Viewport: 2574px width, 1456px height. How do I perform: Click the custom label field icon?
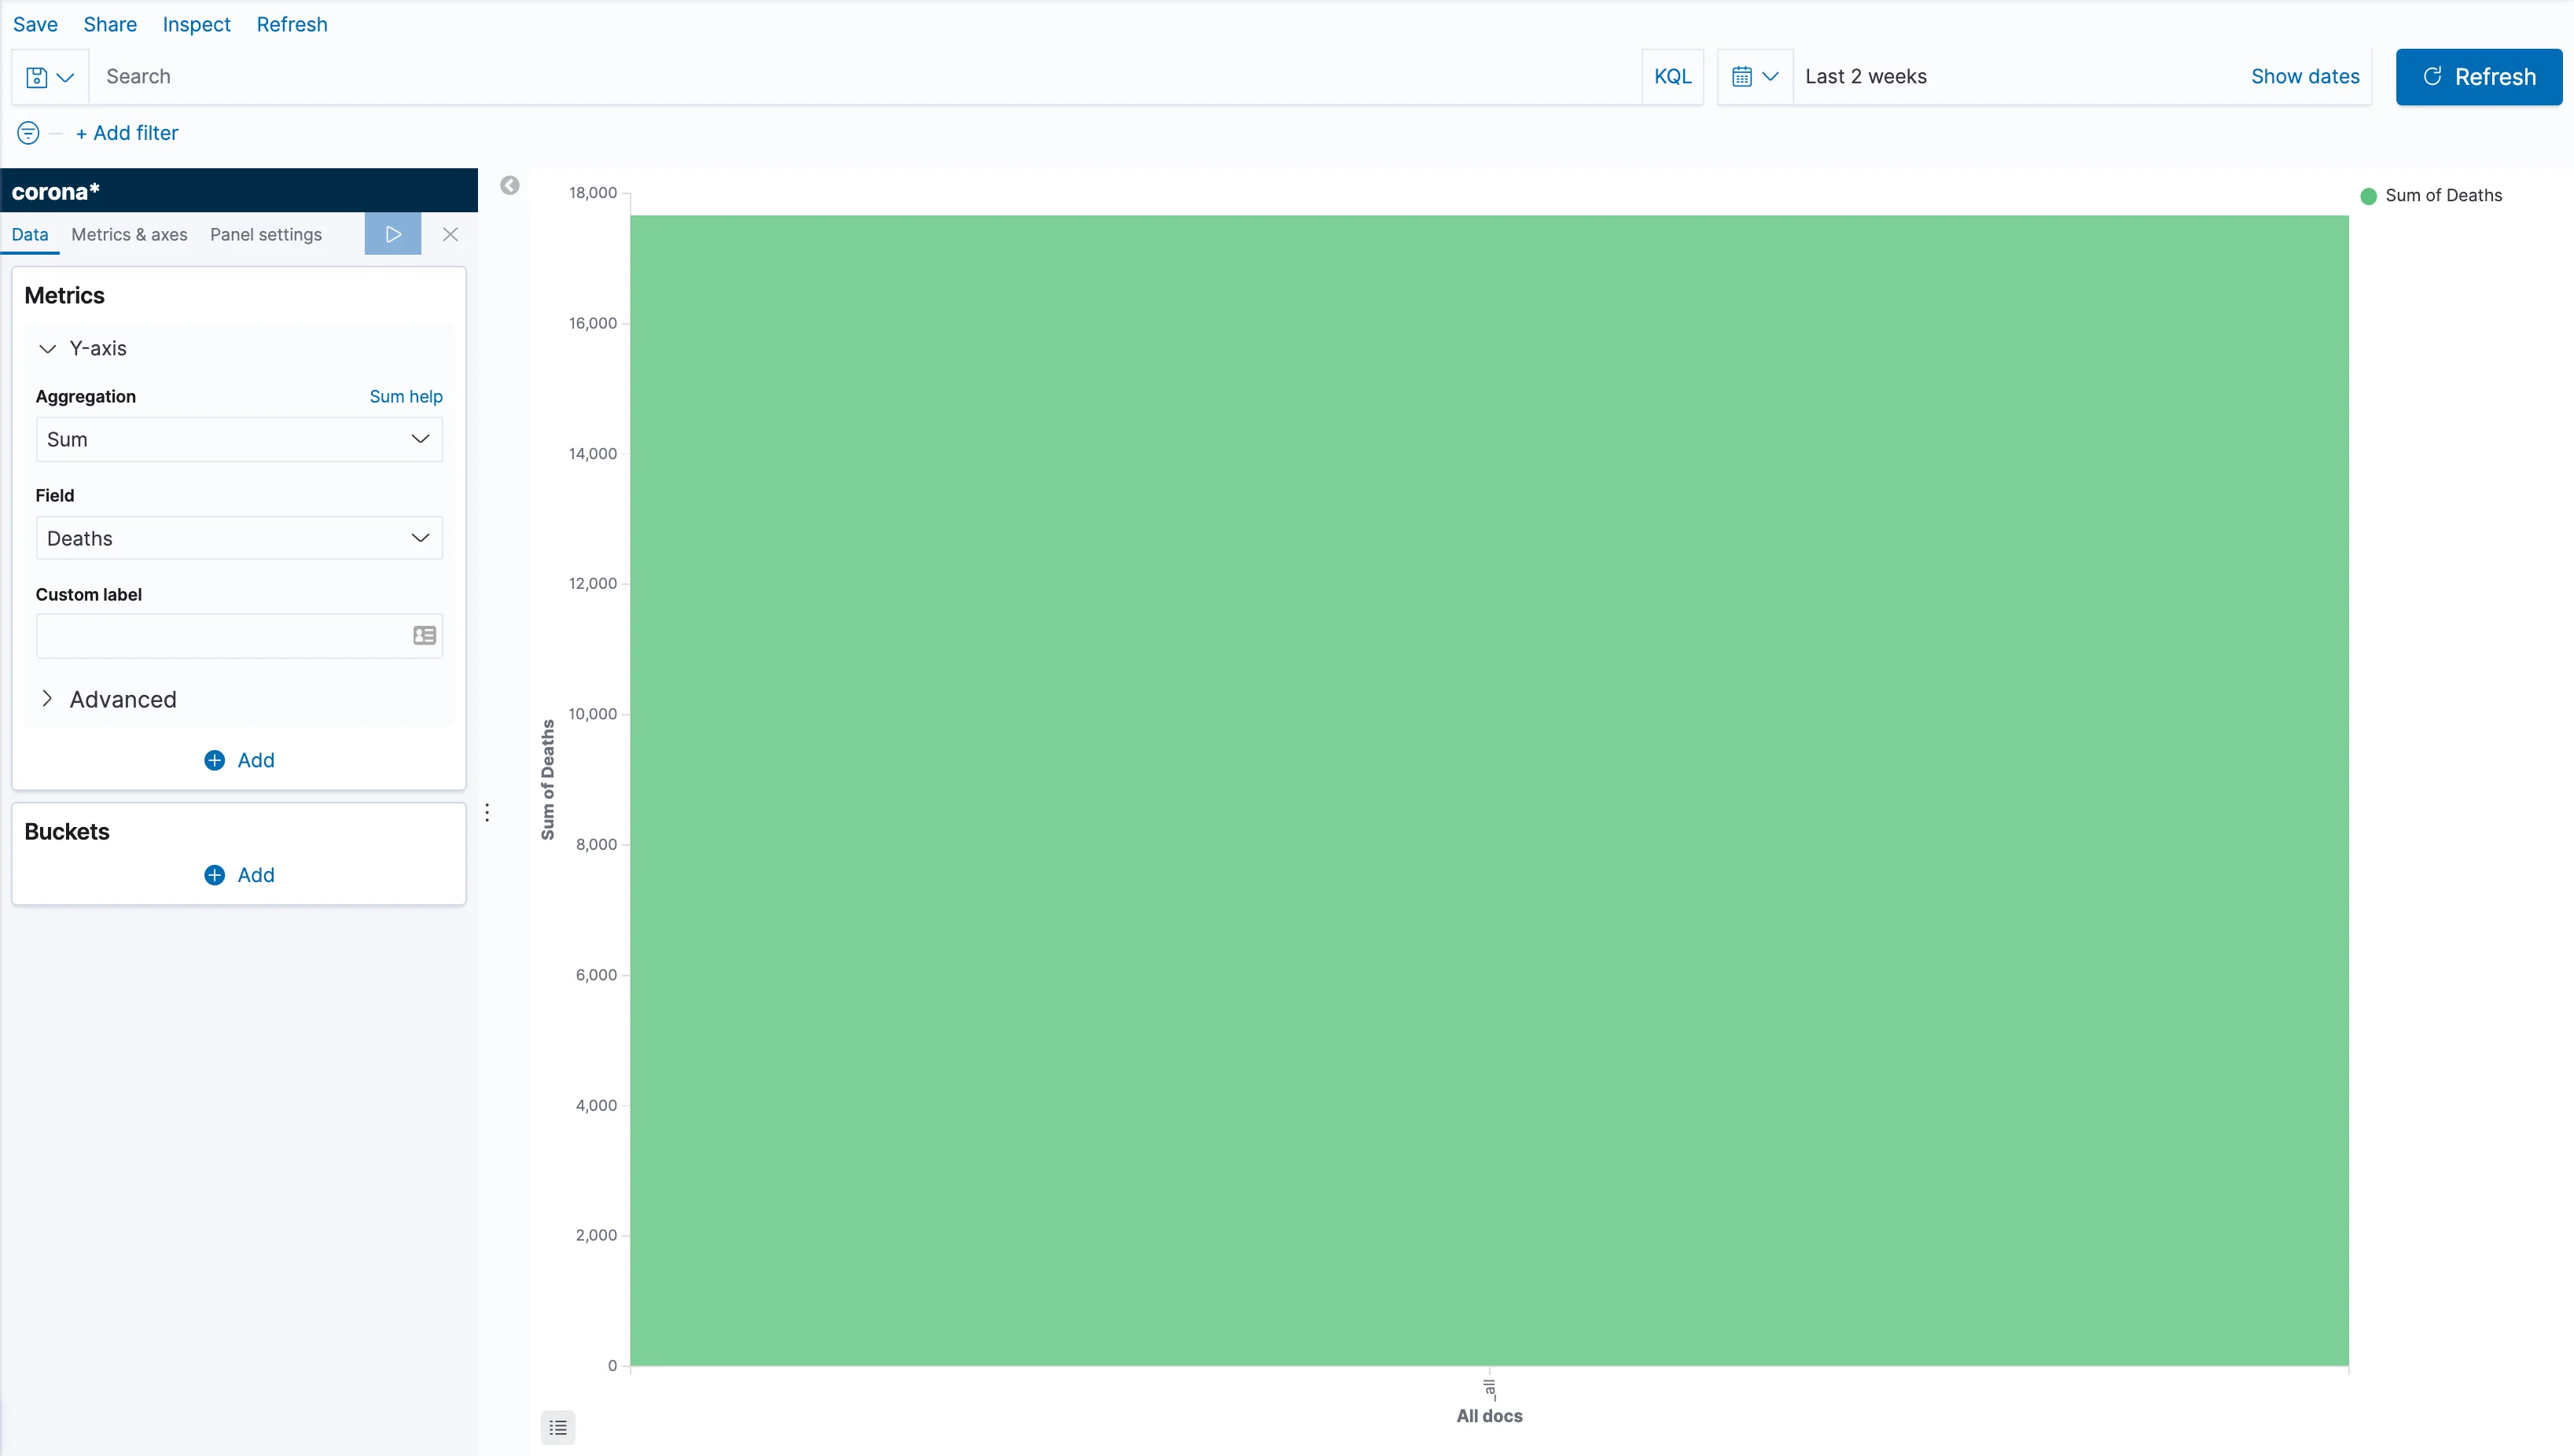coord(424,636)
